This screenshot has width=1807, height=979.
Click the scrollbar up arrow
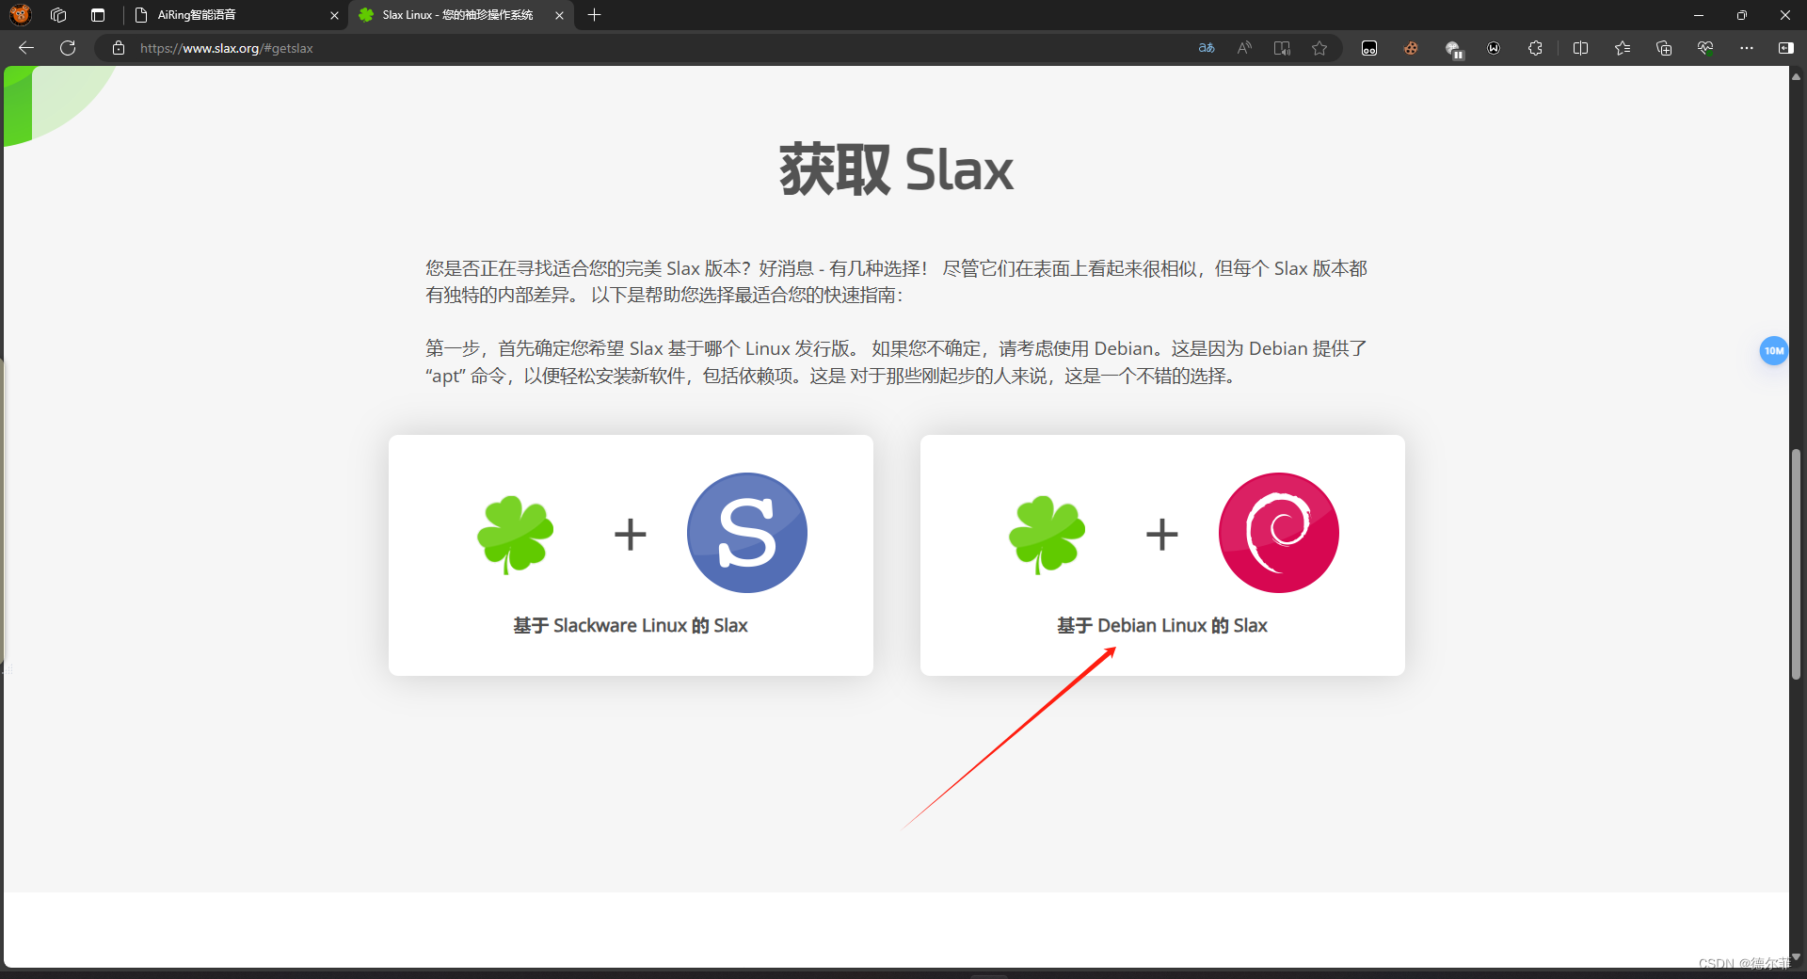pos(1797,77)
